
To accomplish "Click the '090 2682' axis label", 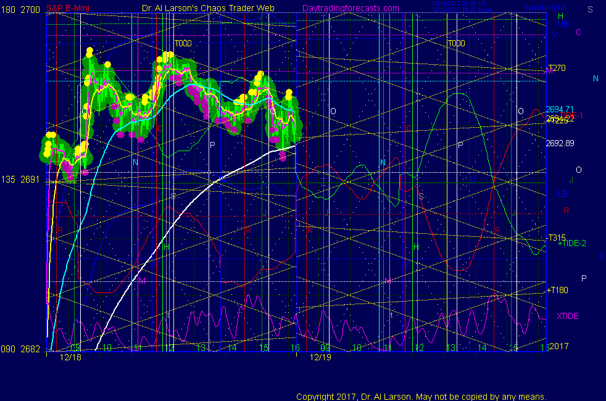I will pyautogui.click(x=20, y=349).
